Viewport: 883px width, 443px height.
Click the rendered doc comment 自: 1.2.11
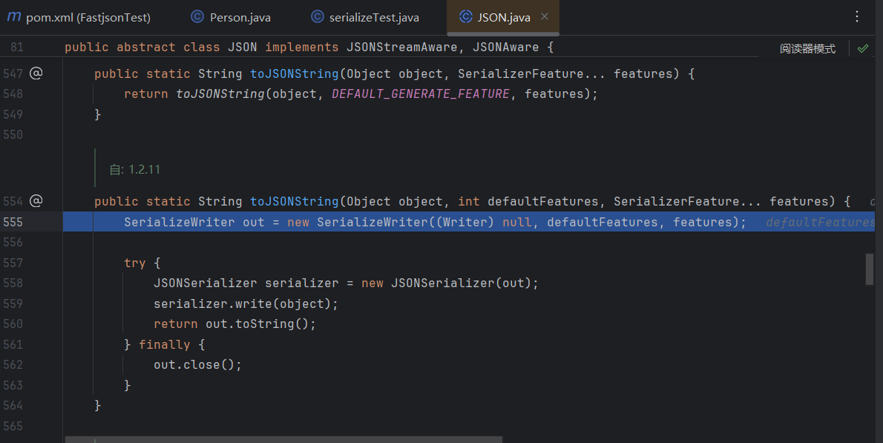pyautogui.click(x=135, y=169)
